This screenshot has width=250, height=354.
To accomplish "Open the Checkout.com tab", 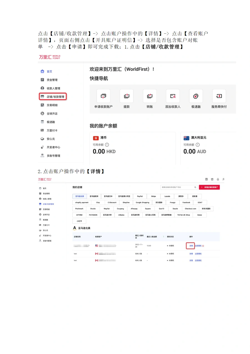I will 191,209.
